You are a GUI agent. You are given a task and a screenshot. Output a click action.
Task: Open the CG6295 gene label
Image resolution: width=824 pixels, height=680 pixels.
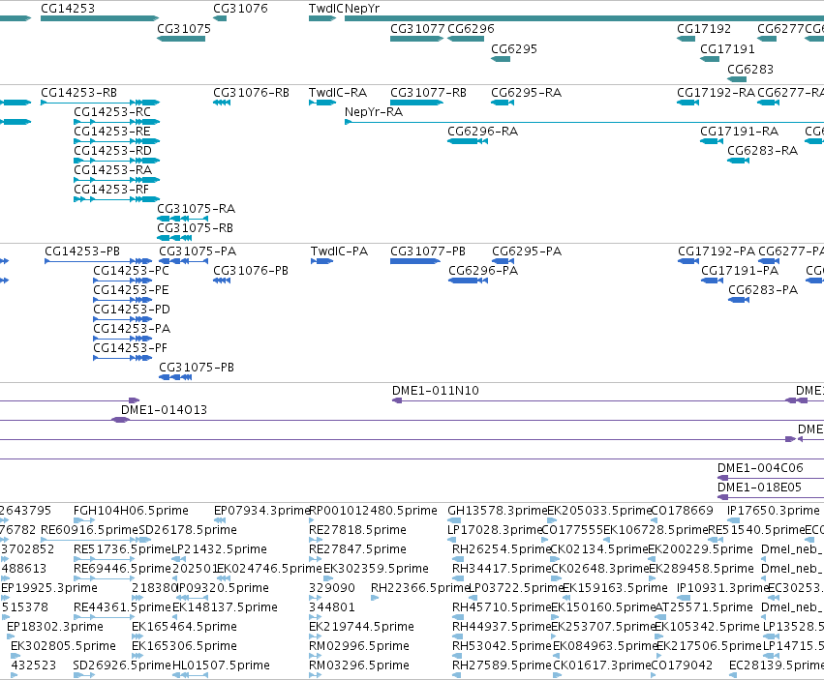point(514,48)
